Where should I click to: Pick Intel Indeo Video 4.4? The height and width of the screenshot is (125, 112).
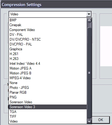(x=48, y=64)
